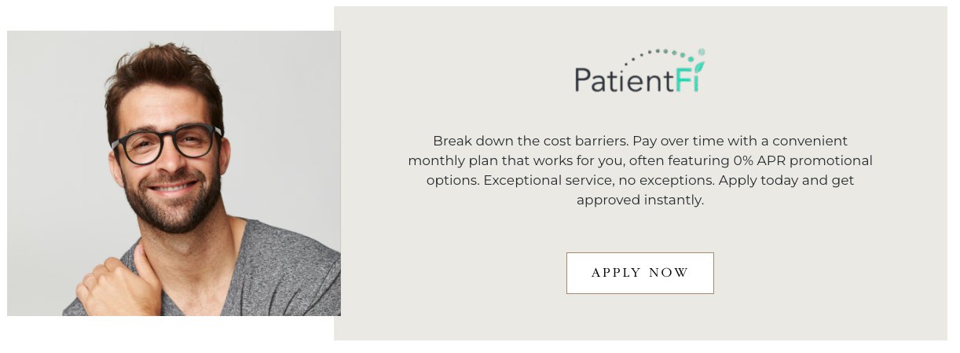
Task: Click the man's hand on his shoulder
Action: (118, 283)
